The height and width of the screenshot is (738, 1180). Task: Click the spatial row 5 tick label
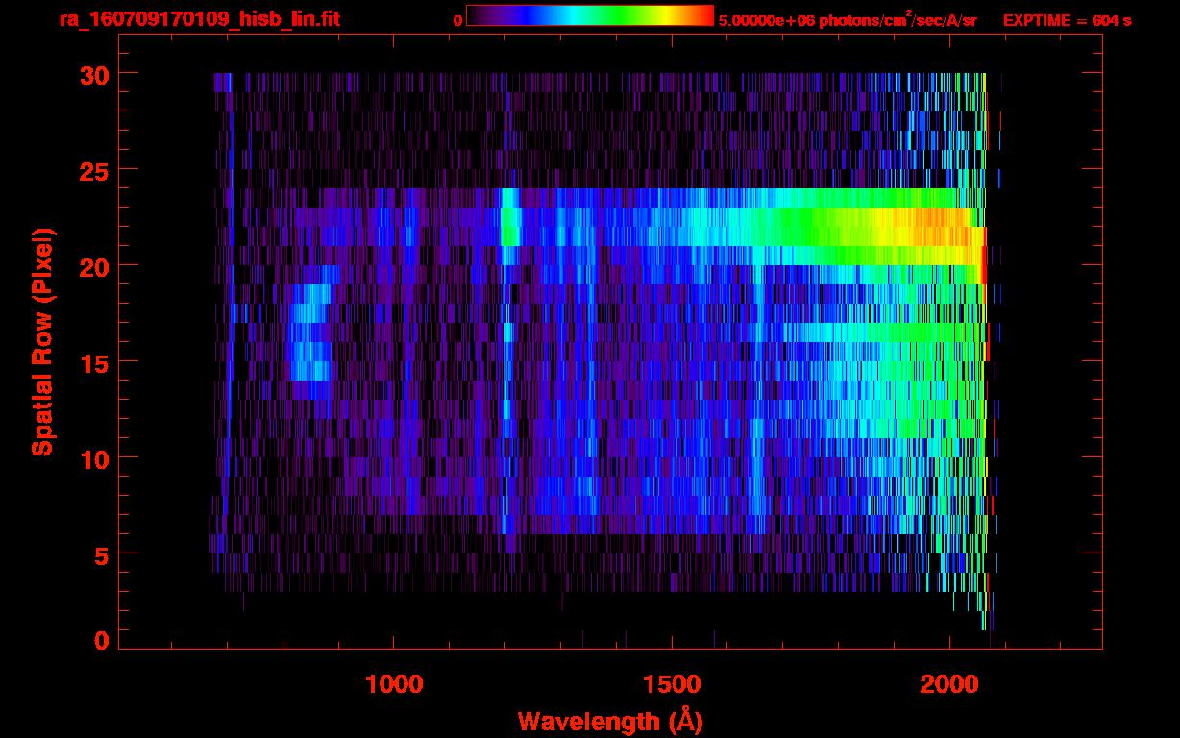point(101,554)
